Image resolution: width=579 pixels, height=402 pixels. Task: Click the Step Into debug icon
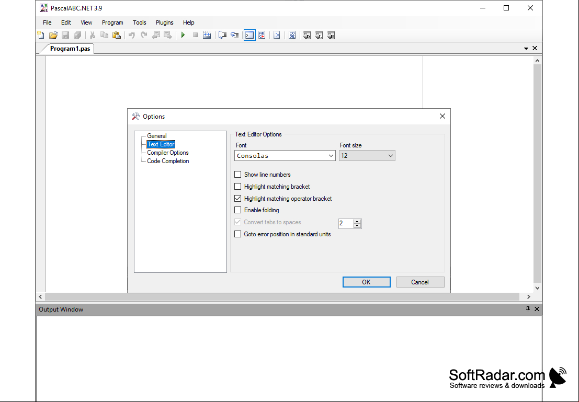tap(234, 35)
